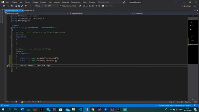The width and height of the screenshot is (199, 112).
Task: Open the Тест menu
Action: pyautogui.click(x=50, y=2)
